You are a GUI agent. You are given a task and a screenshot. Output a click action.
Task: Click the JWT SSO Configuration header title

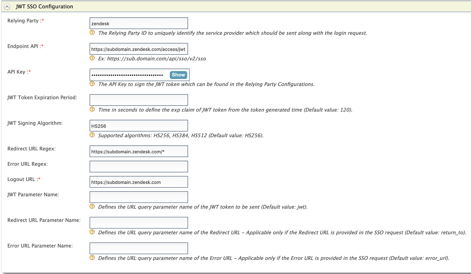[44, 6]
